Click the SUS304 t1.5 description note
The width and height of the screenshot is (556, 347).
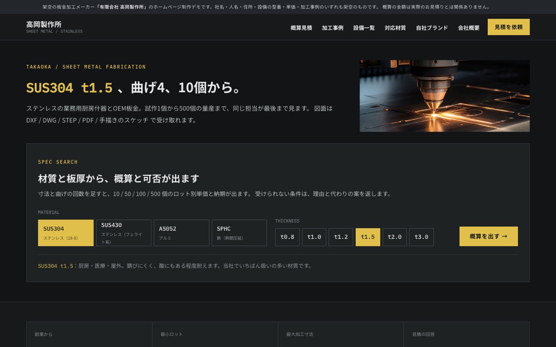pyautogui.click(x=175, y=266)
